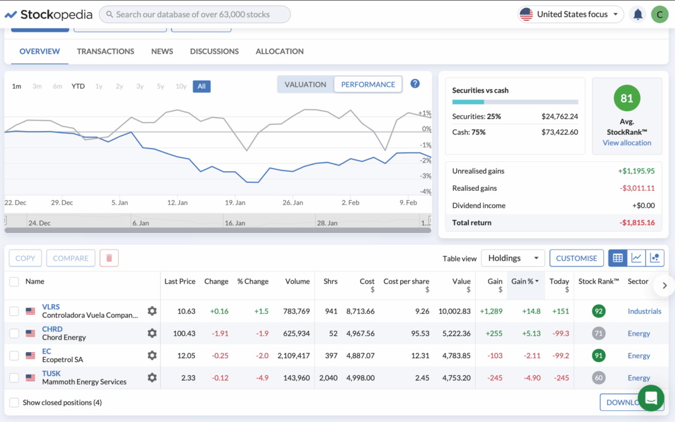Open the Allocation tab

(279, 51)
